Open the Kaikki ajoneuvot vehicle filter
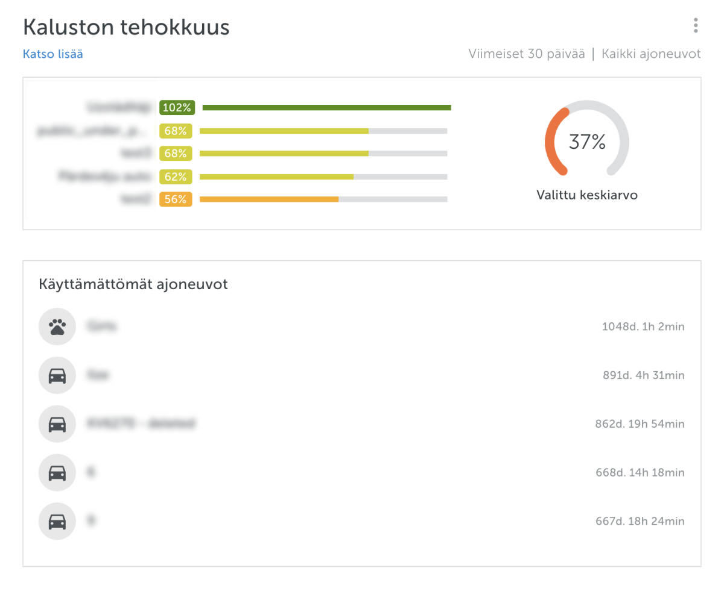This screenshot has width=724, height=597. tap(650, 54)
